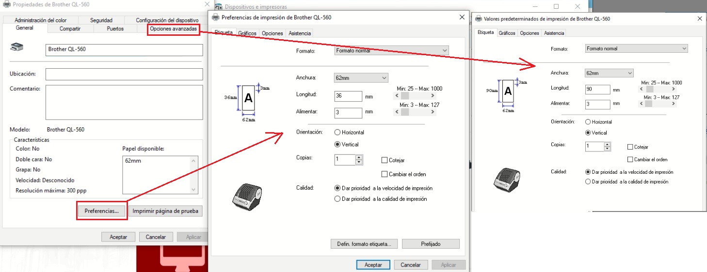Image resolution: width=707 pixels, height=272 pixels.
Task: Click Cancelar in Preferencias window
Action: (x=411, y=265)
